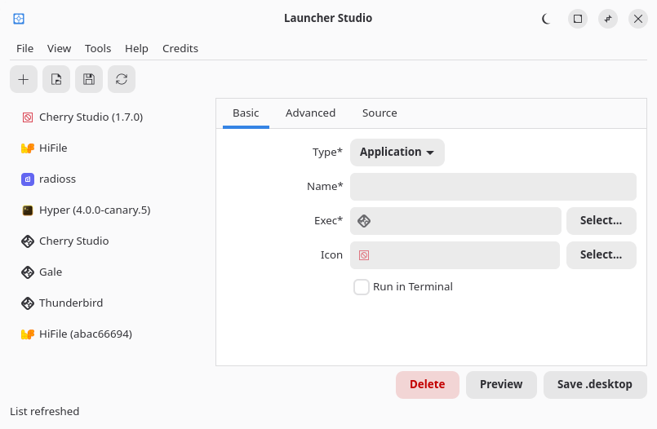This screenshot has height=429, width=657.
Task: Focus the Name input field
Action: tap(493, 187)
